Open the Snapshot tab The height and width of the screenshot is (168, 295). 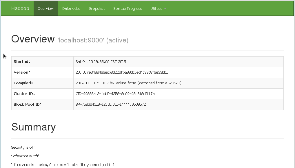[x=97, y=8]
